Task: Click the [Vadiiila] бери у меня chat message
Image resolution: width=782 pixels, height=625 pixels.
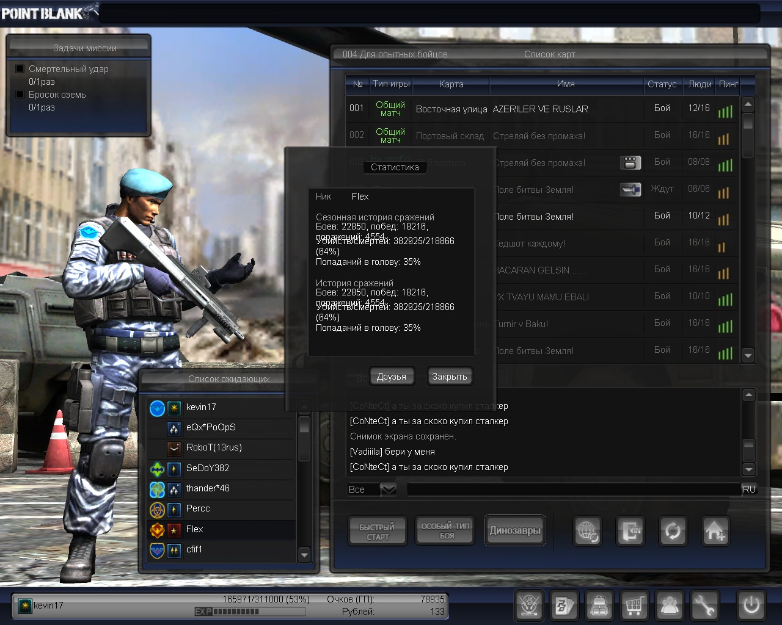Action: pos(392,452)
